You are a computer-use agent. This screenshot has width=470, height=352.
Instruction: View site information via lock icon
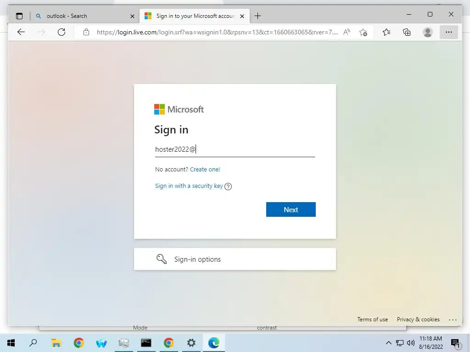click(x=86, y=32)
